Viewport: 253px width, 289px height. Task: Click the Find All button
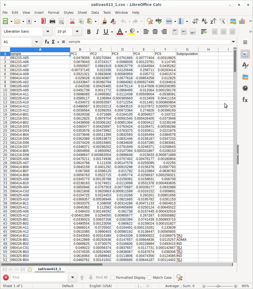pyautogui.click(x=102, y=277)
